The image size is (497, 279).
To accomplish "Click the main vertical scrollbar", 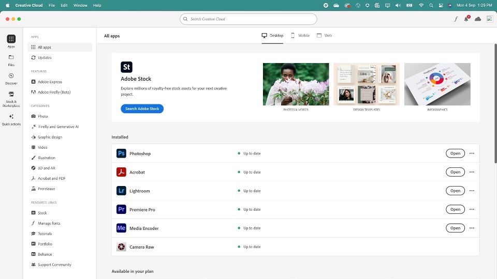I will click(x=495, y=103).
